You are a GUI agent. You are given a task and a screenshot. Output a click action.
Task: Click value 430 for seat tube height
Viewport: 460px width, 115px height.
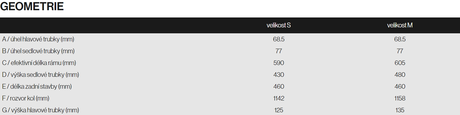(279, 75)
